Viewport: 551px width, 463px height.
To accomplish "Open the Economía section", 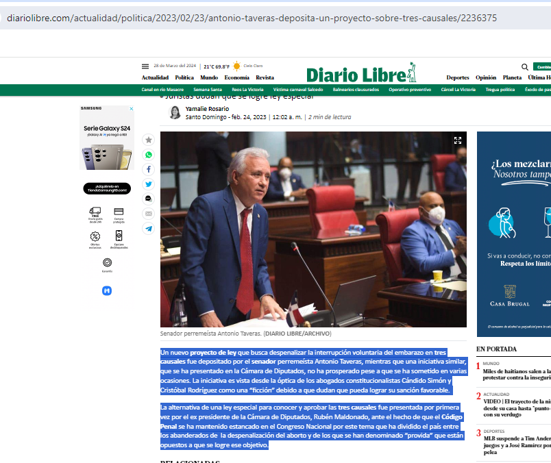I will [237, 77].
